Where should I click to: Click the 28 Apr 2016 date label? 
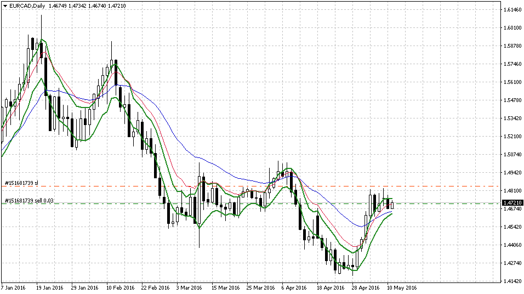[x=366, y=287]
